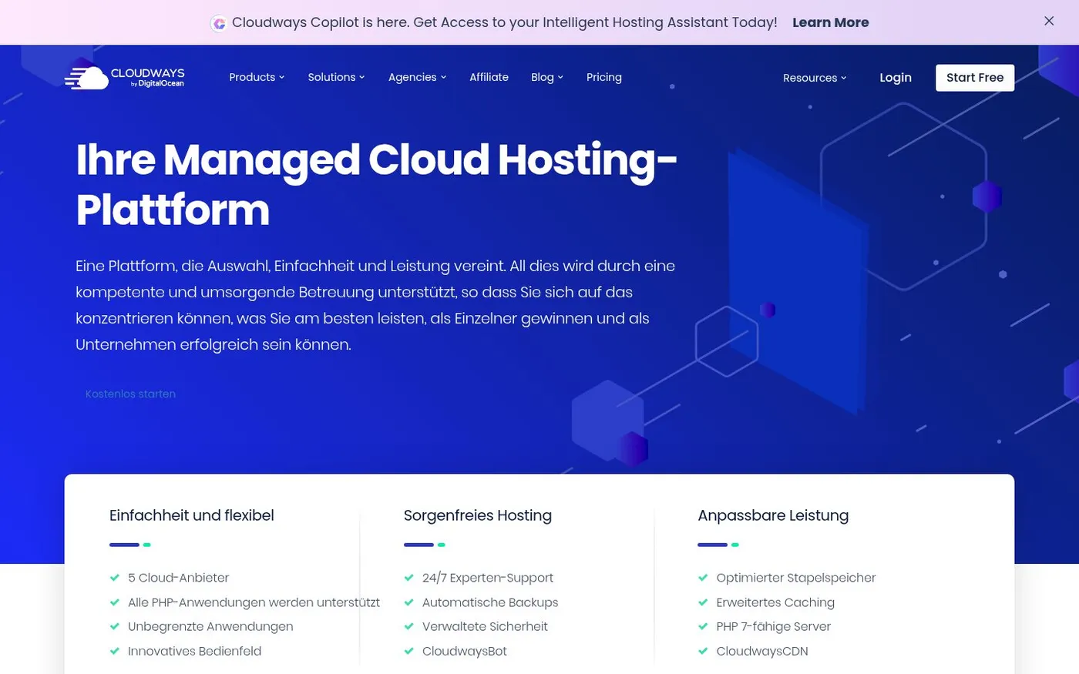Click the checkmark beside Unbegrenzte Anwendungen
The height and width of the screenshot is (674, 1079).
[x=115, y=626]
